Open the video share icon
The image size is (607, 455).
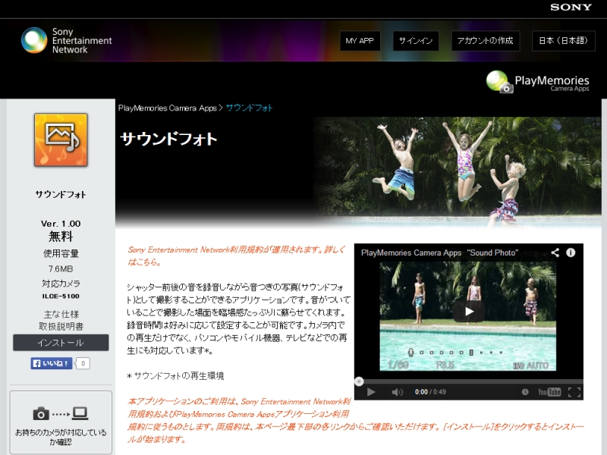click(x=555, y=253)
